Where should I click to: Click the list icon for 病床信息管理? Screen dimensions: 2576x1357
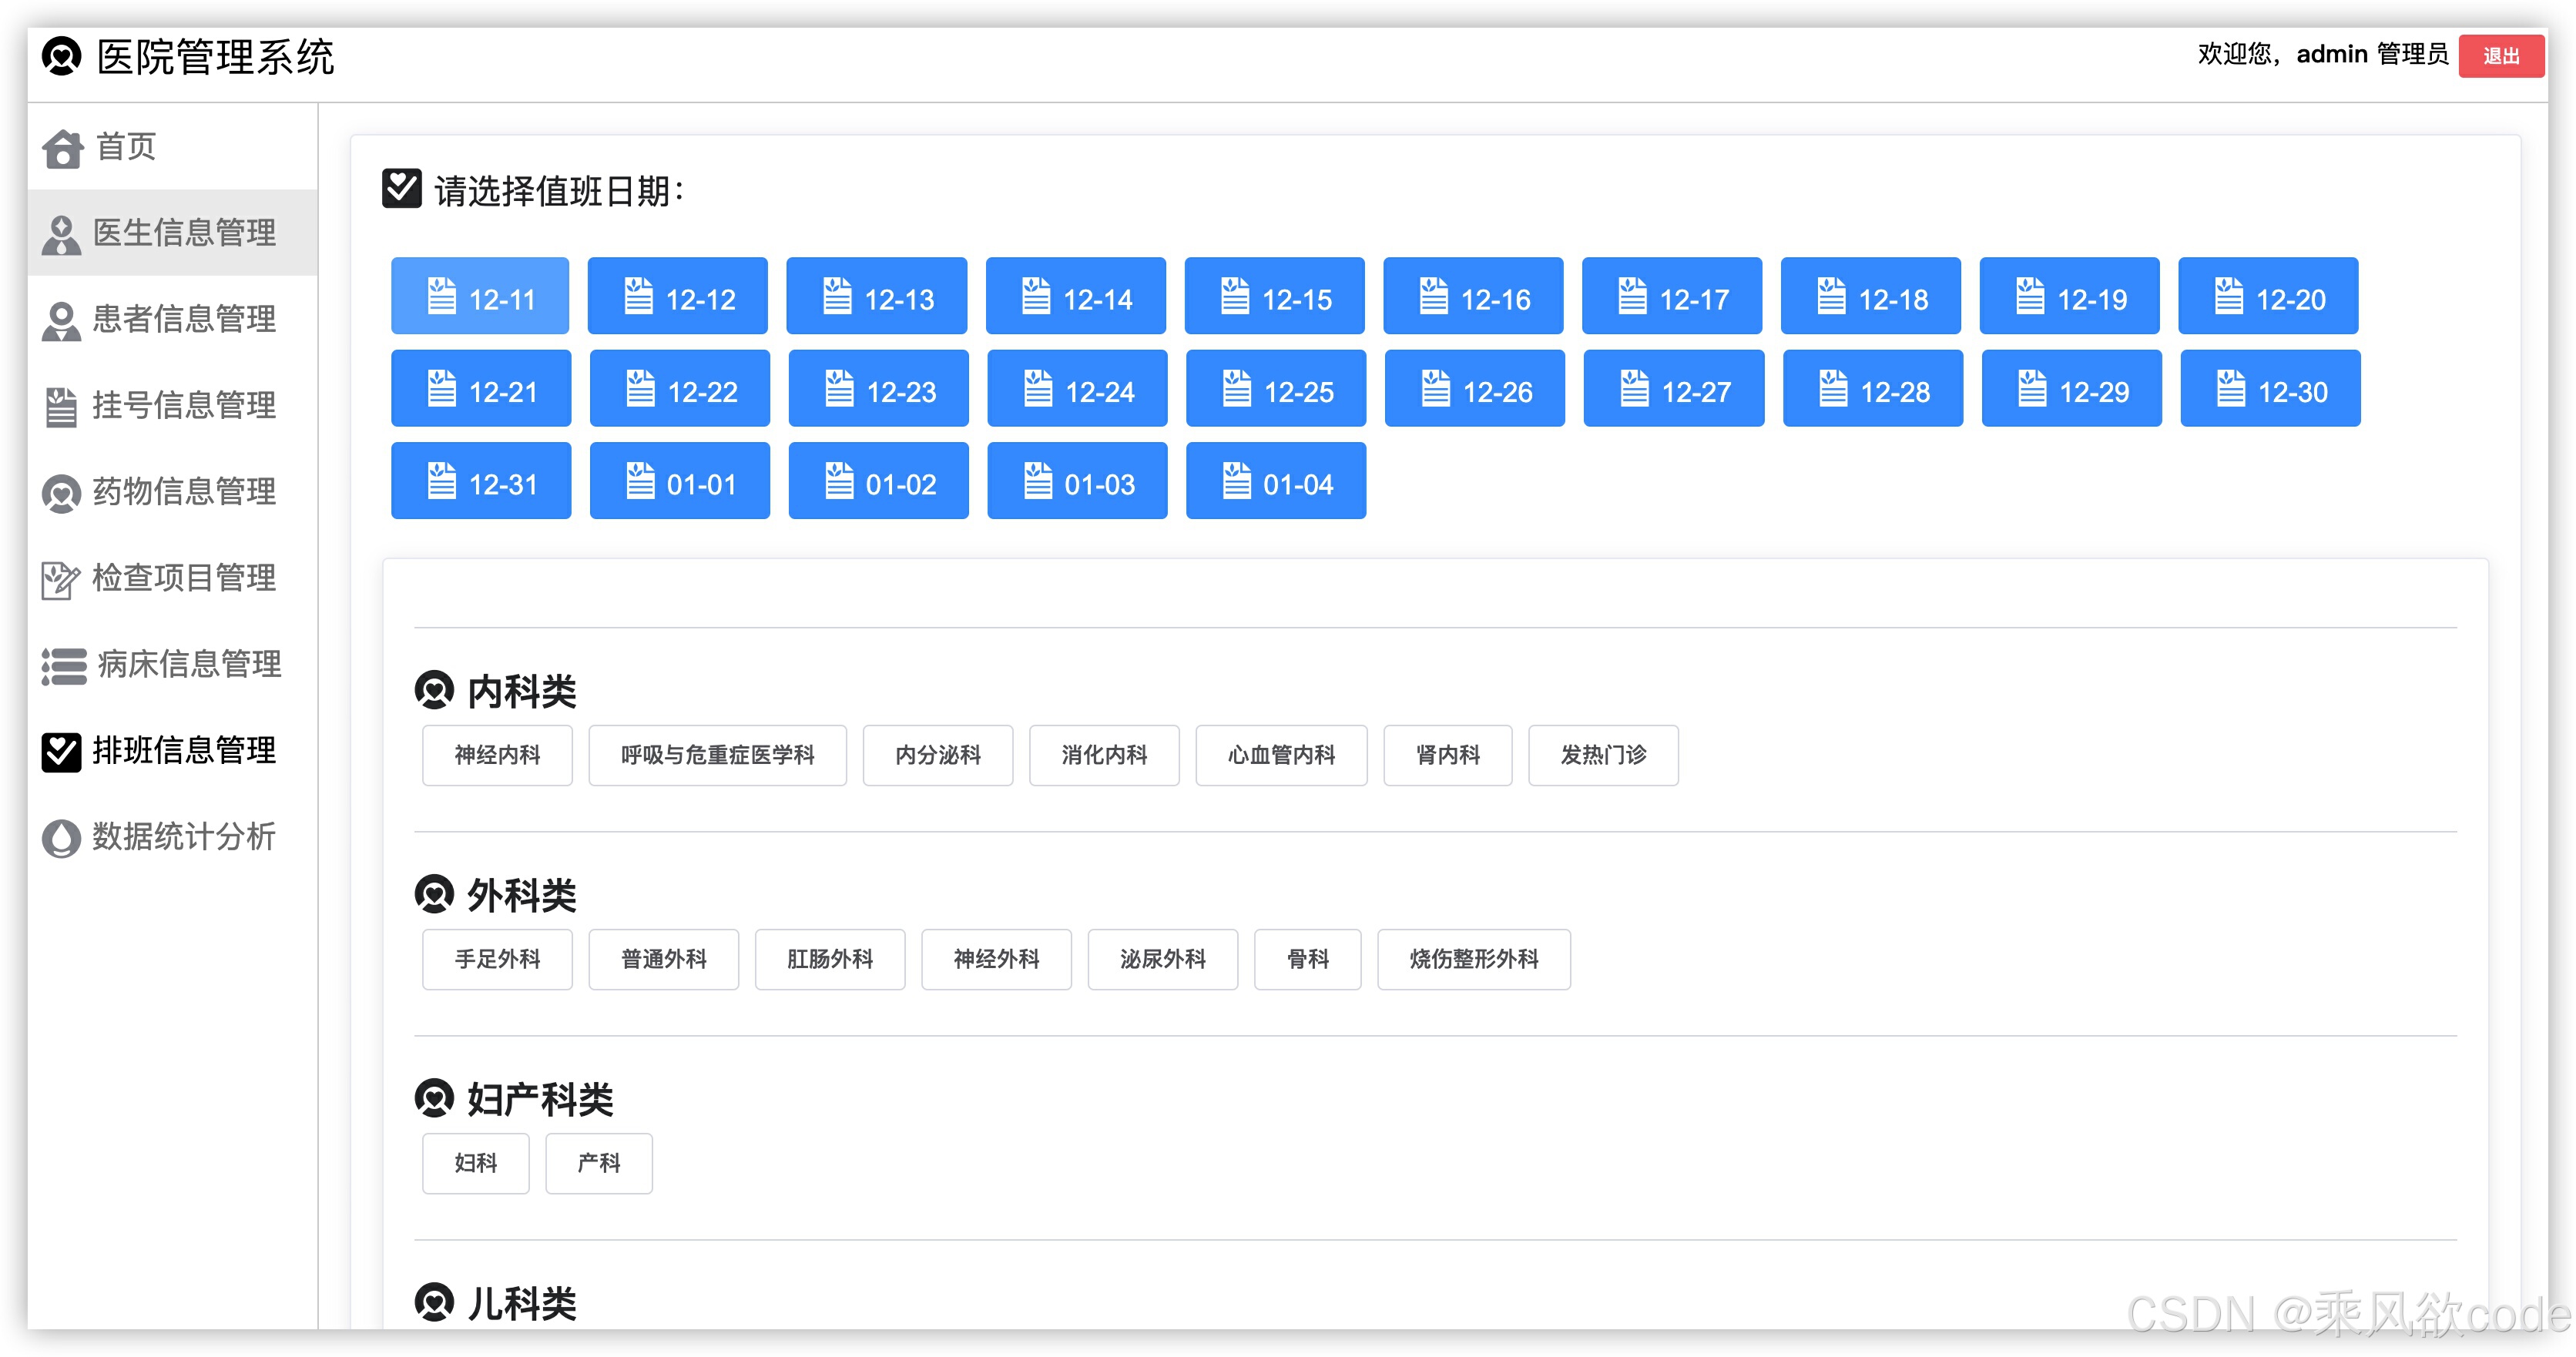coord(64,665)
